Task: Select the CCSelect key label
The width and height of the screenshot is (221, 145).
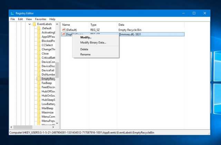Action: click(x=47, y=45)
